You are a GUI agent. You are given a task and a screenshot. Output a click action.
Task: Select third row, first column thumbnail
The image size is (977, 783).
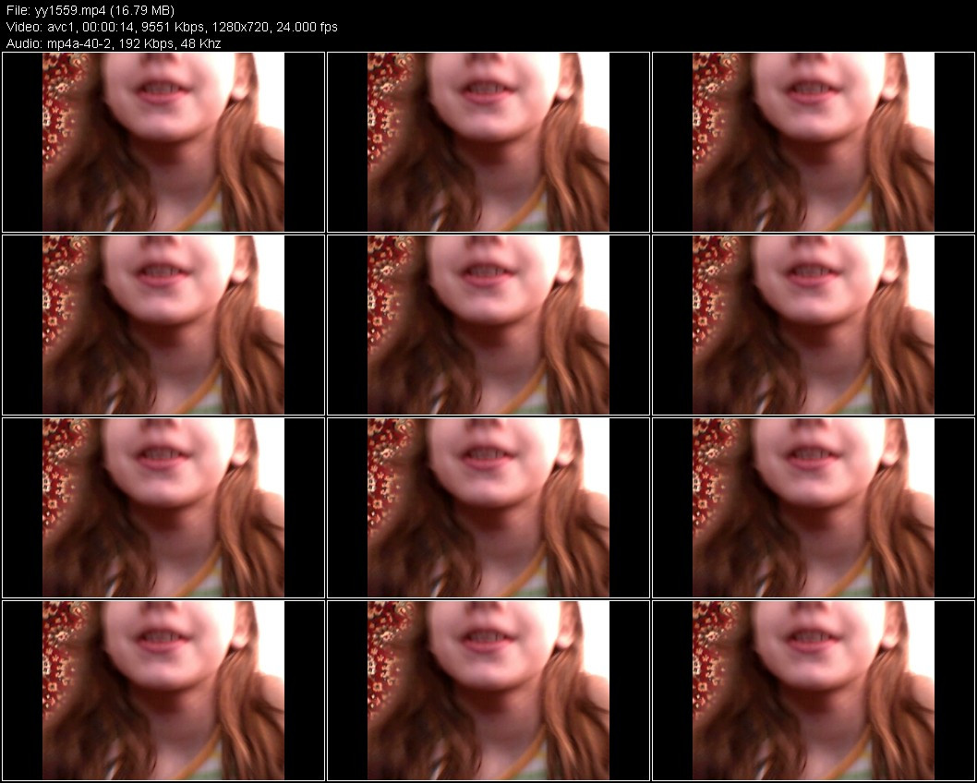tap(163, 507)
